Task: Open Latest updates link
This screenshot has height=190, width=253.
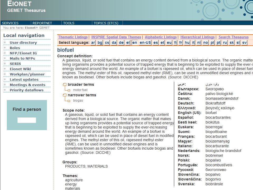Action: (x=24, y=79)
